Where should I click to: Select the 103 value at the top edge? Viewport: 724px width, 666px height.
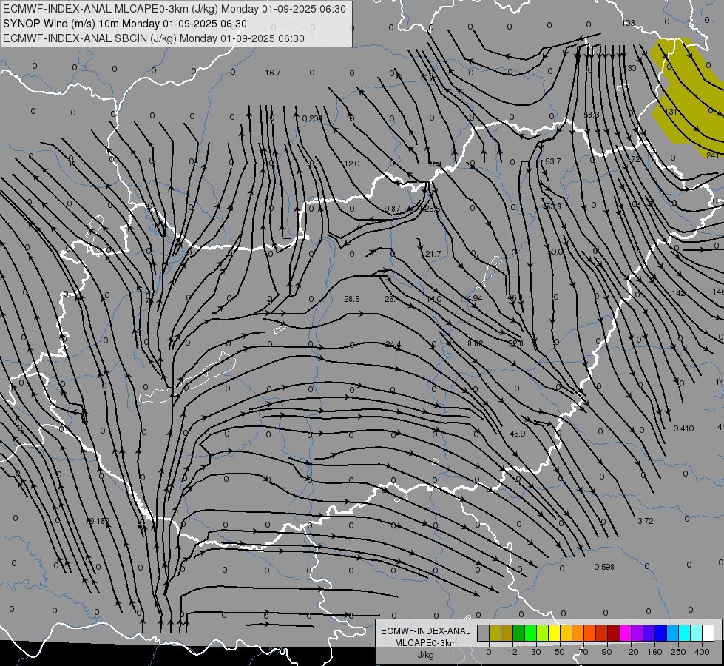point(629,23)
